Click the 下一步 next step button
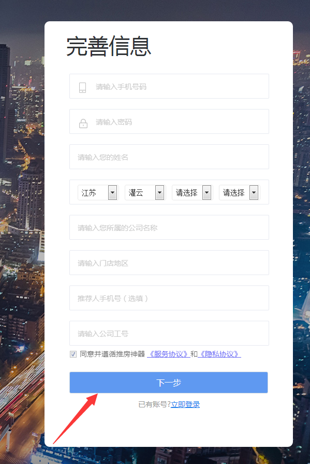The height and width of the screenshot is (464, 310). click(x=169, y=383)
